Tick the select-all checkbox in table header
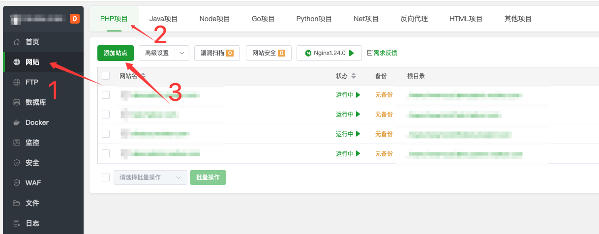Viewport: 599px width, 234px height. 106,76
